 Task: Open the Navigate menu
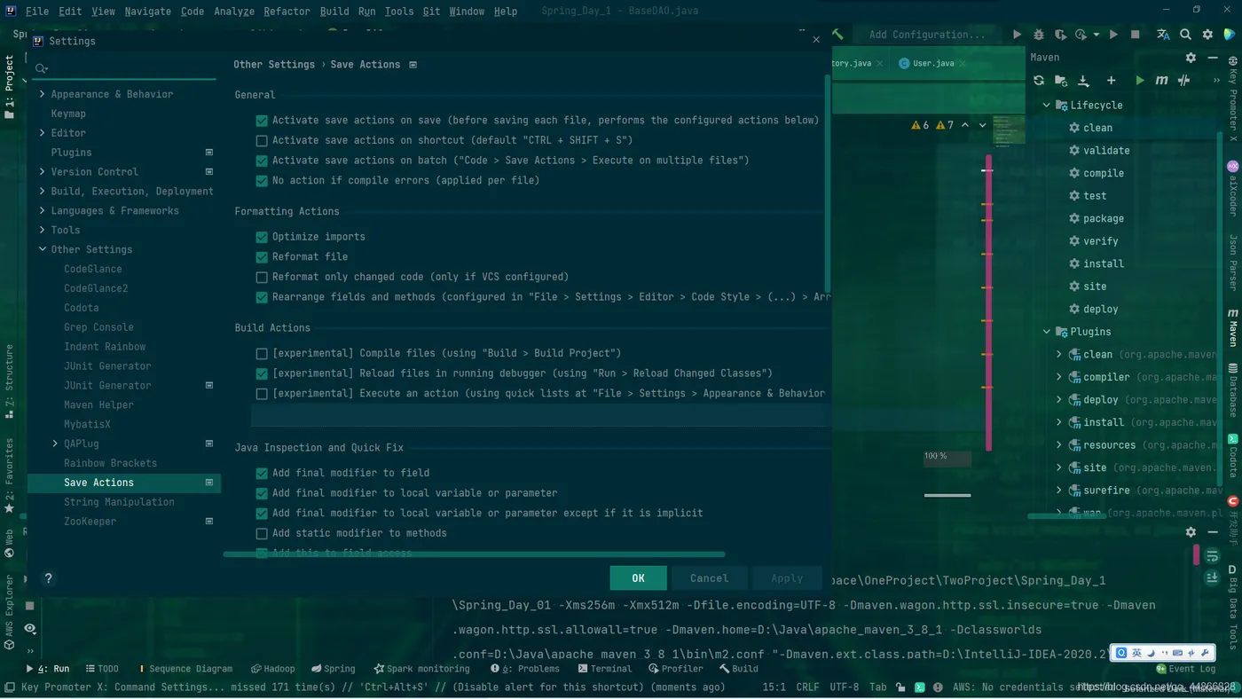(x=148, y=12)
